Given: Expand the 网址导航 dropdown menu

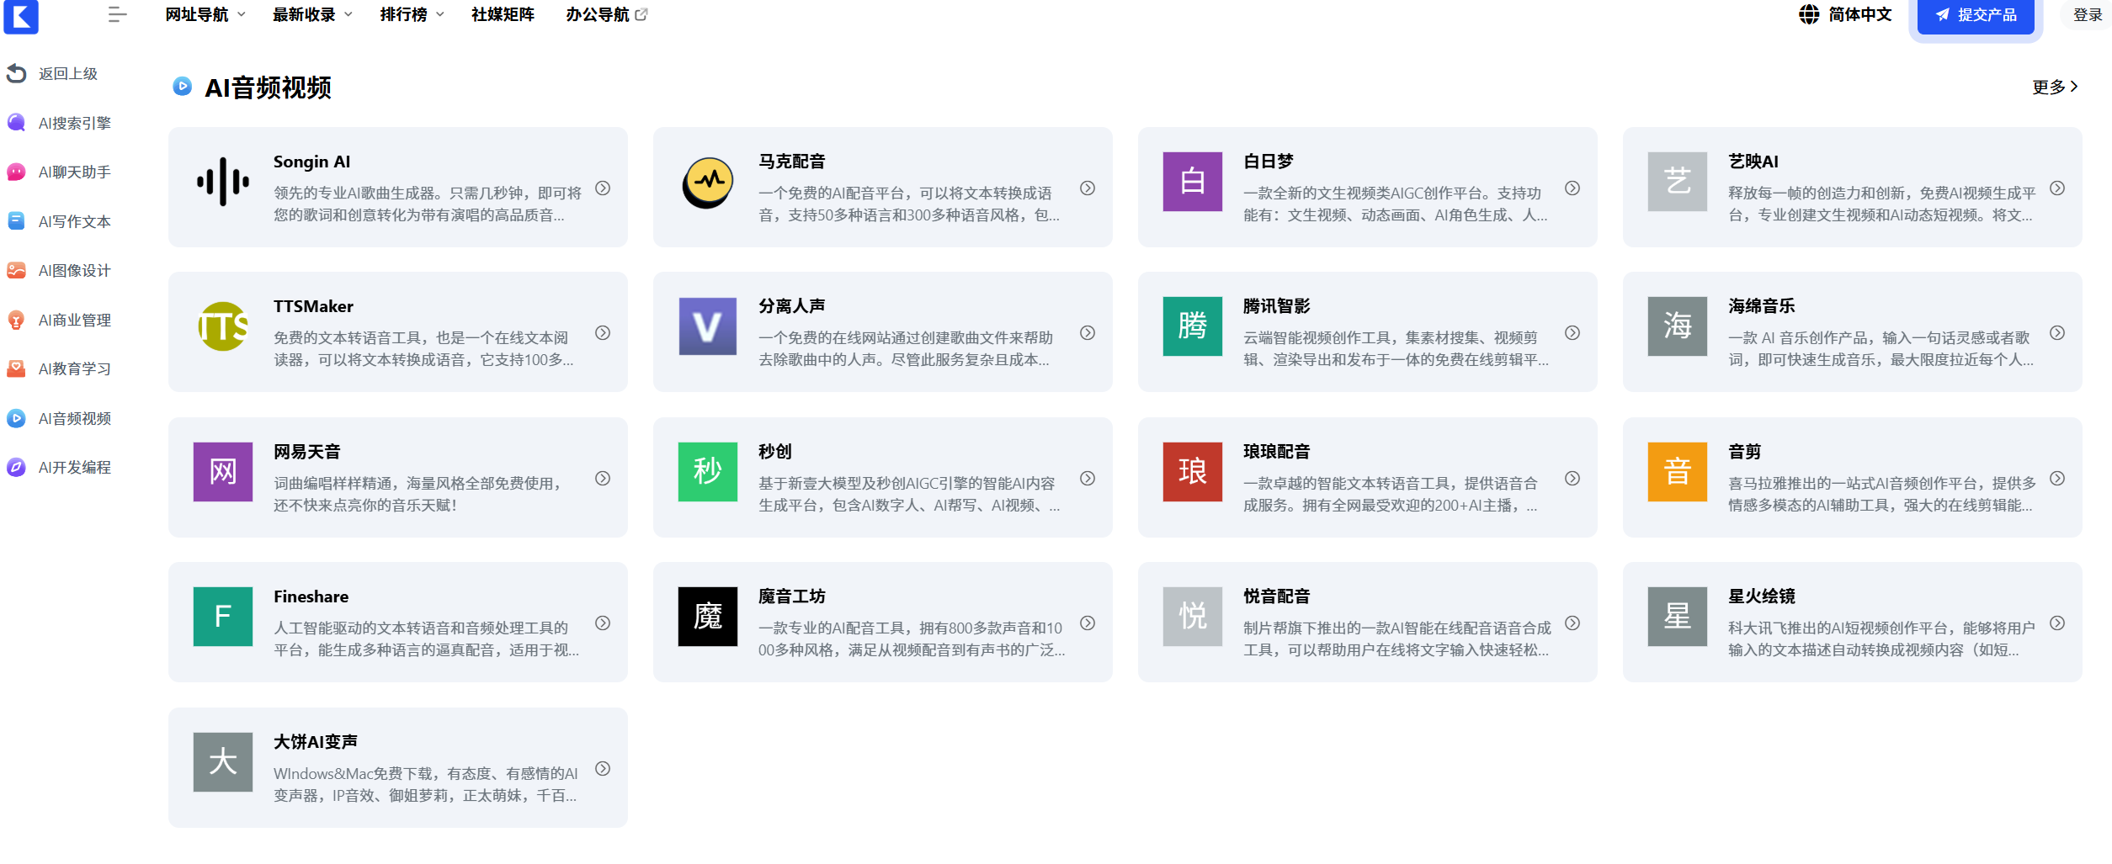Looking at the screenshot, I should [x=205, y=14].
